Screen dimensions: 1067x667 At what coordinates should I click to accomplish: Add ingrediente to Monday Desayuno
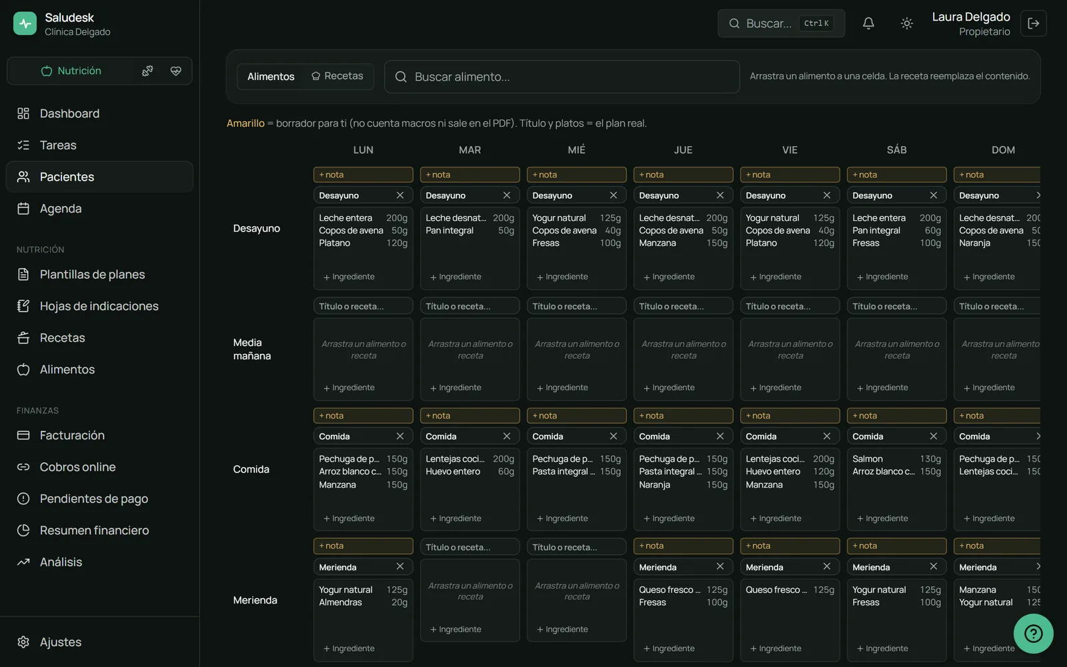point(349,277)
